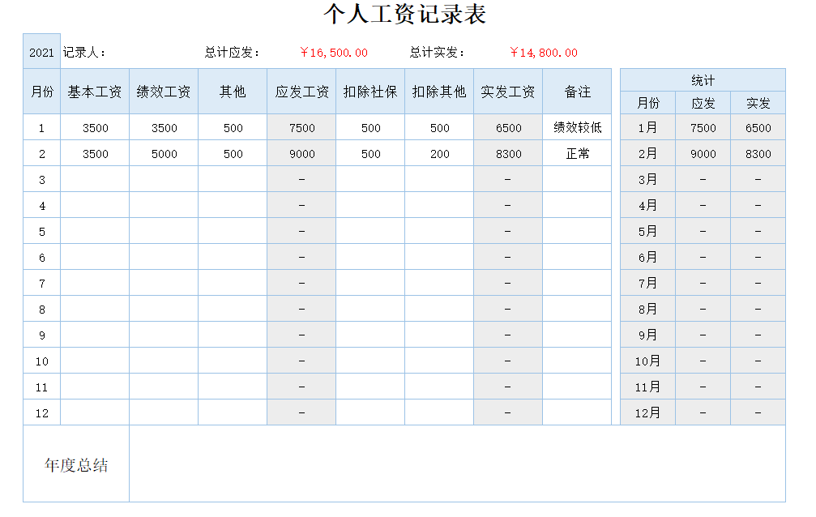Click the empty annual summary text area

[x=457, y=464]
